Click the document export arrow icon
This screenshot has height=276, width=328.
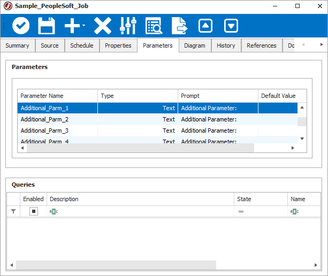180,26
